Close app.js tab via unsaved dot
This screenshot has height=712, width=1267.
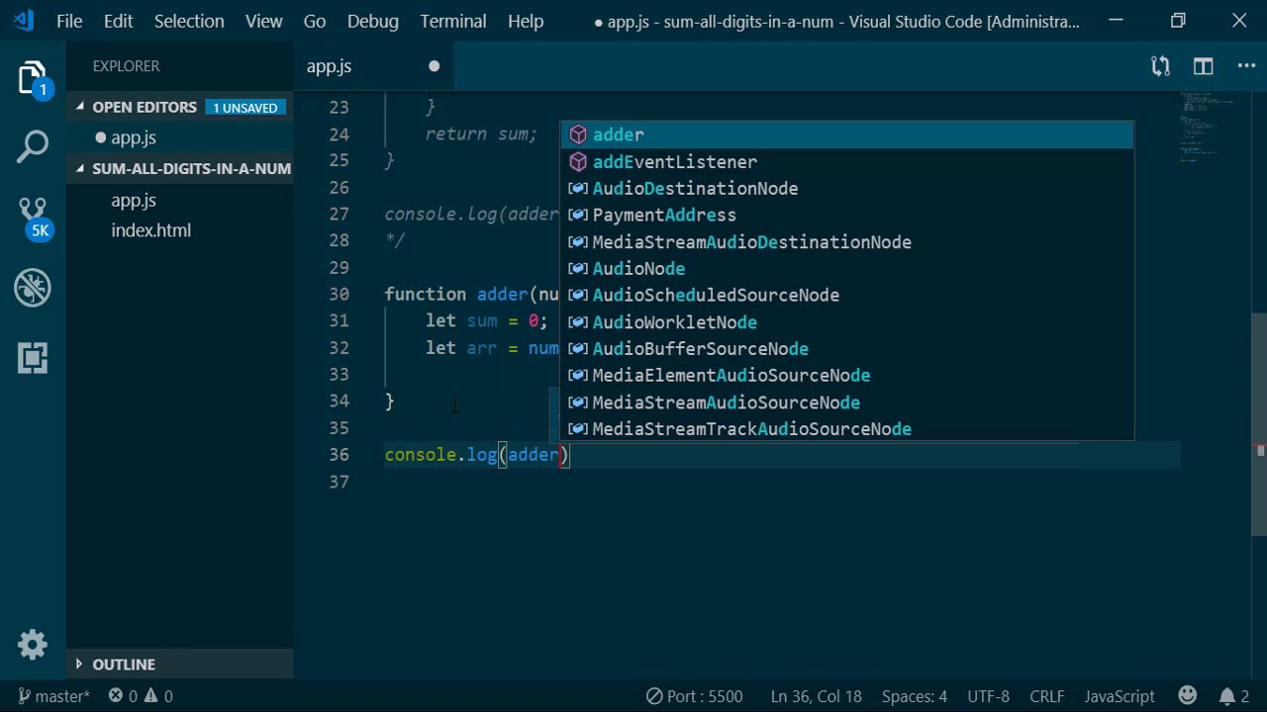434,66
